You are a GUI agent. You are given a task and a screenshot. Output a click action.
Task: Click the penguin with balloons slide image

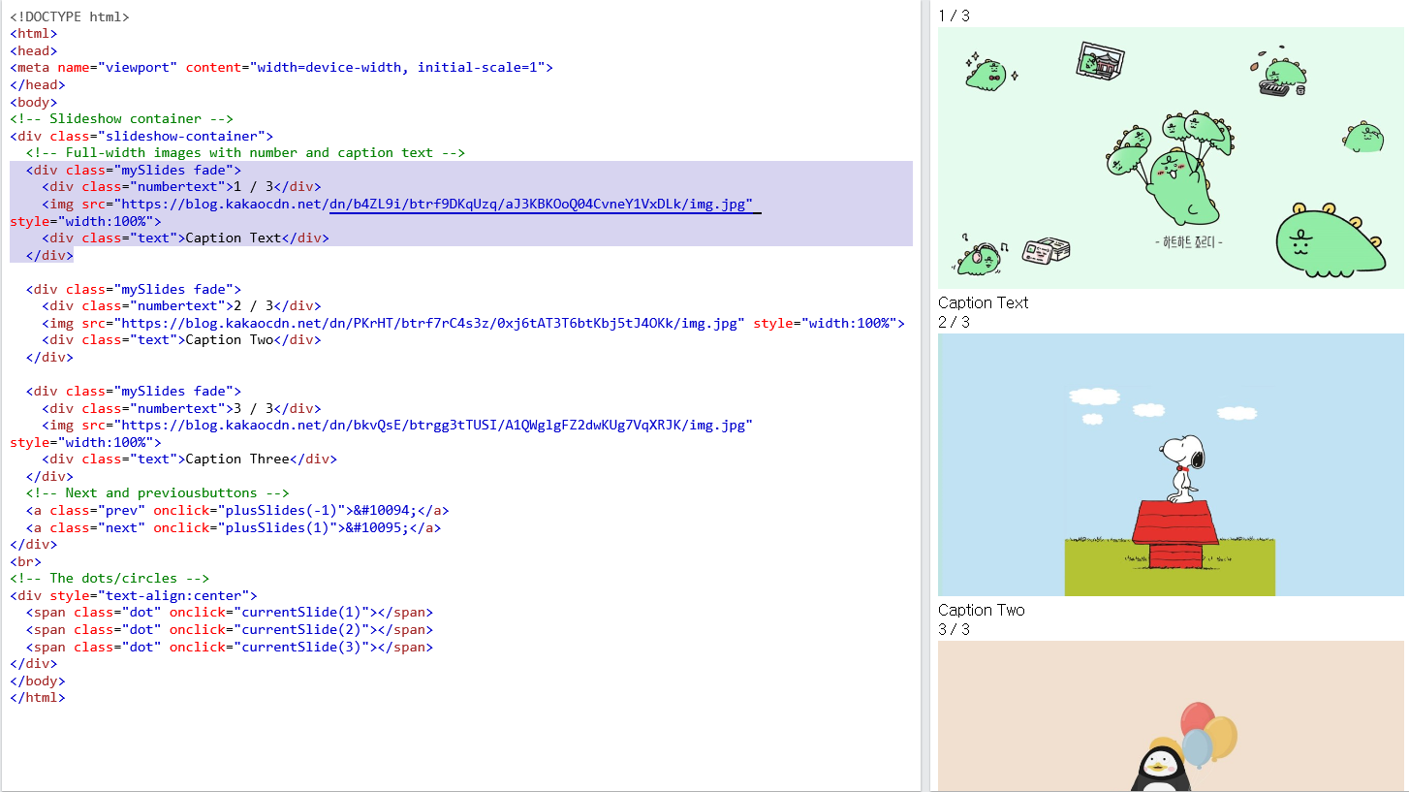click(1171, 715)
